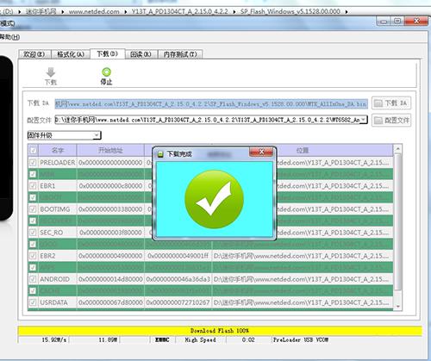The image size is (431, 361).
Task: Switch to the 回读 tab
Action: (x=141, y=54)
